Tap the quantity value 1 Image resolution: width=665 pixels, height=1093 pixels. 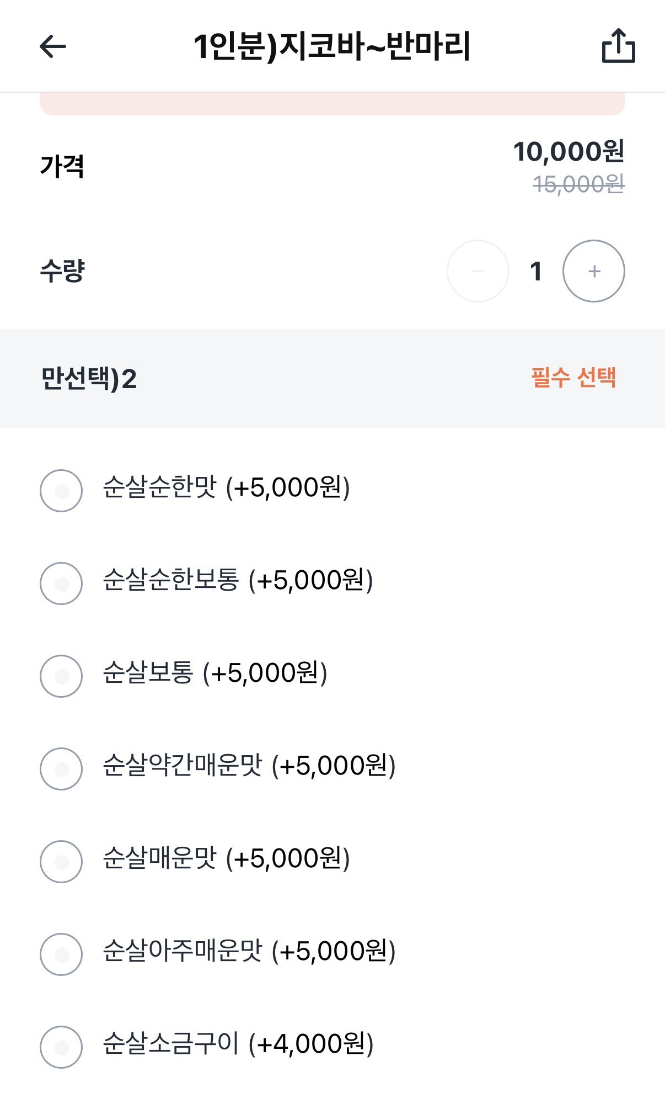(x=535, y=272)
